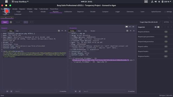Go to previous match in Response search
Image resolution: width=173 pixels, height=97 pixels.
pyautogui.click(x=76, y=91)
